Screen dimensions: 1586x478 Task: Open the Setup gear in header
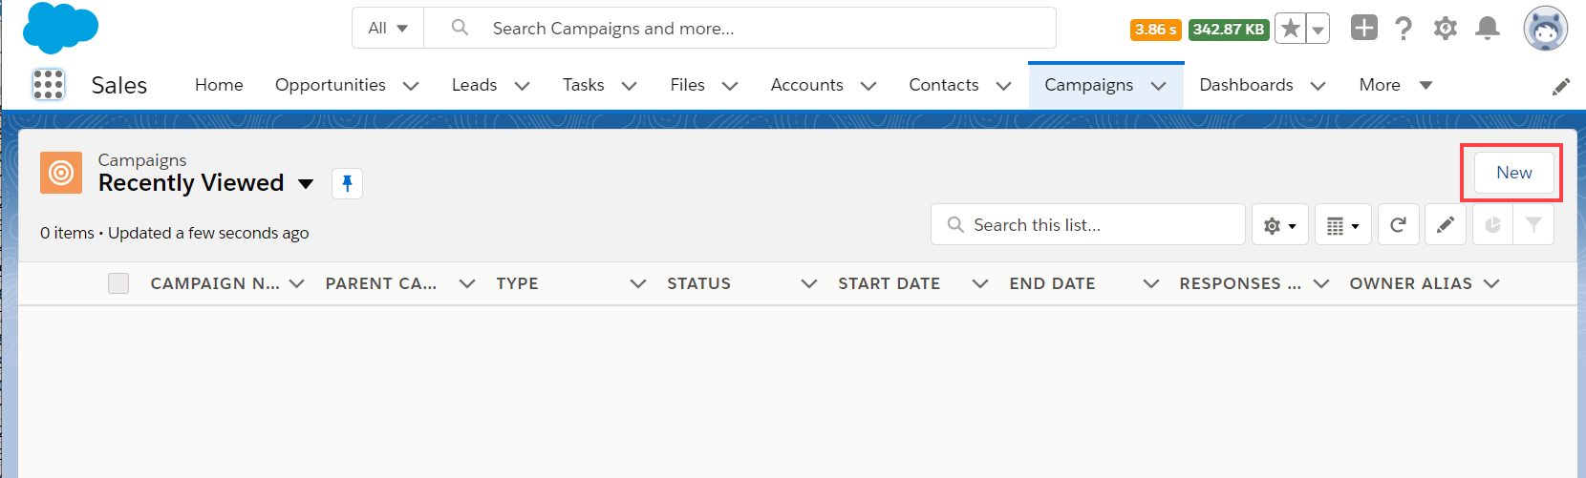tap(1445, 29)
